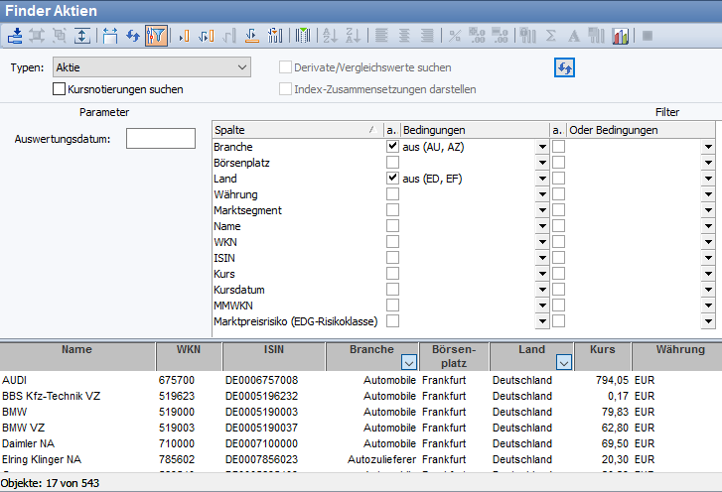Sort by the Name column header
The width and height of the screenshot is (722, 492).
point(76,350)
